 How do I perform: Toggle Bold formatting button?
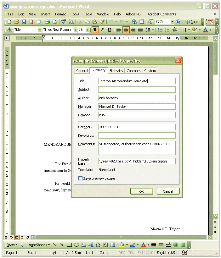click(x=95, y=30)
